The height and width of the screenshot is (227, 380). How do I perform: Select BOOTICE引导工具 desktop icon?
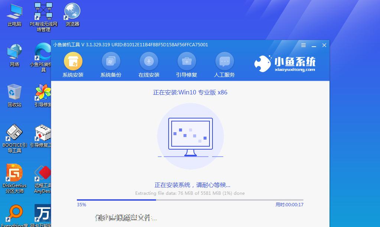pos(14,138)
